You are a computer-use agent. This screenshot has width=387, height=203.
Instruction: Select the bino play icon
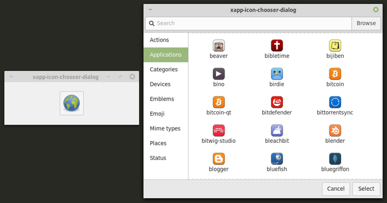[219, 74]
